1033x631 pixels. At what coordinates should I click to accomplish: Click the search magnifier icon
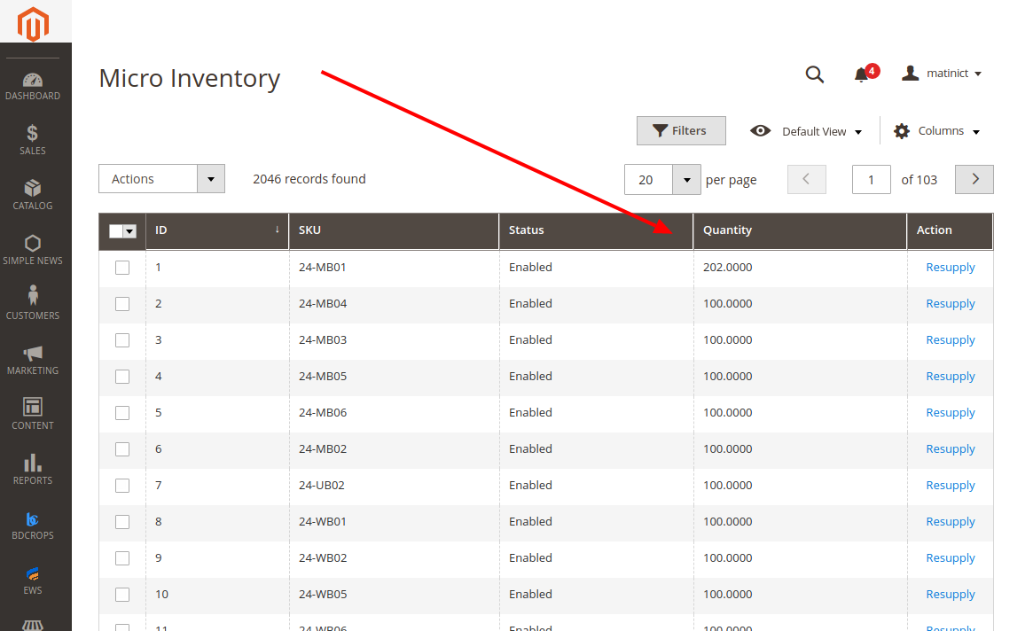click(x=814, y=74)
